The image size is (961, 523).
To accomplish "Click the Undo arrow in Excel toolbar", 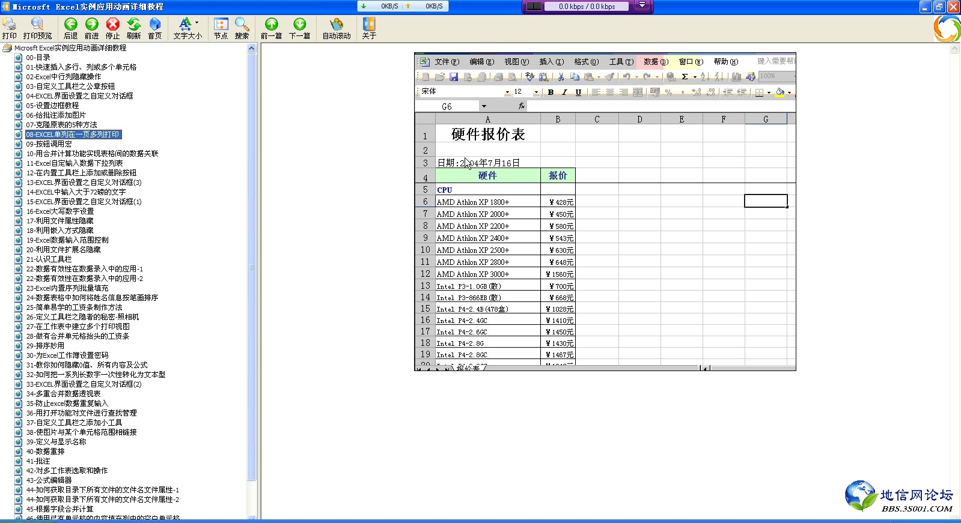I will (626, 77).
